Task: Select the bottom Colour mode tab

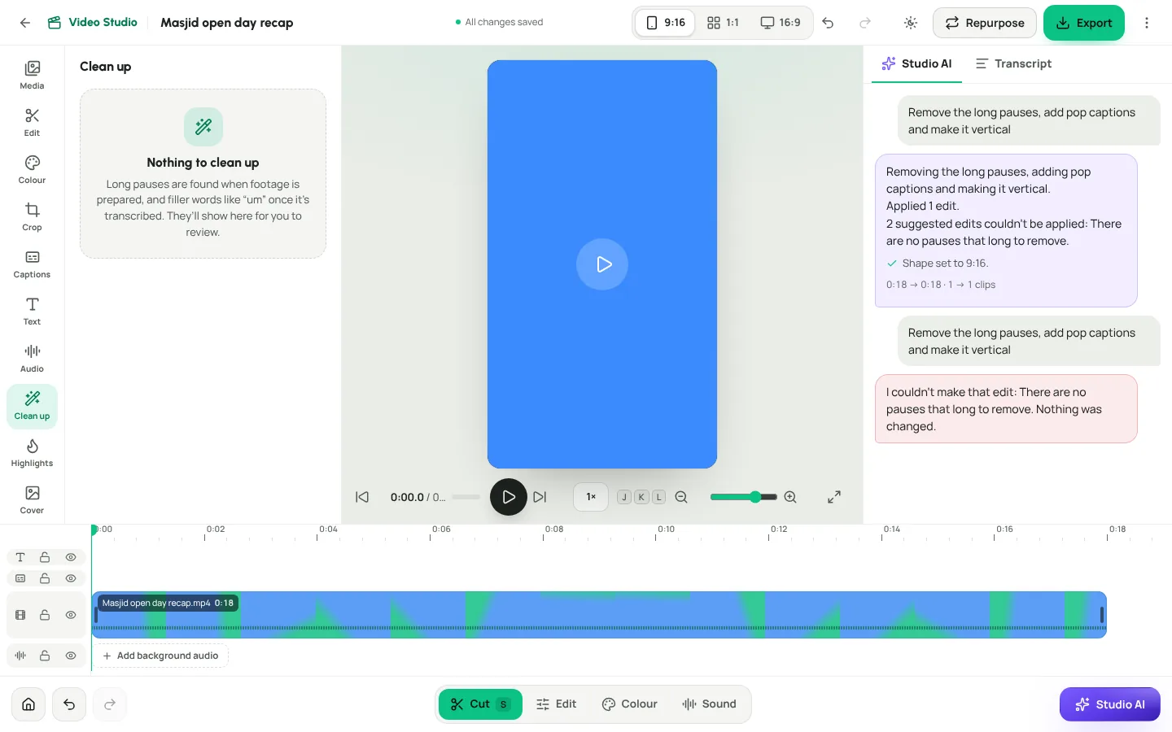Action: (x=630, y=704)
